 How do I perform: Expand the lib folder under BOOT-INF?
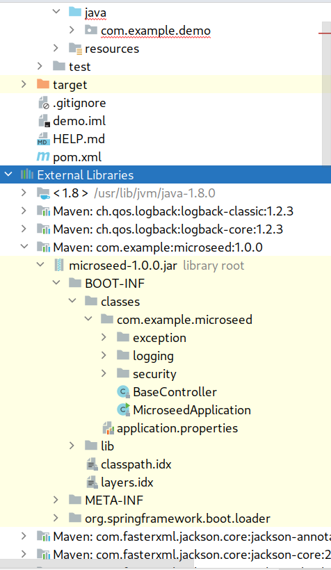[72, 446]
